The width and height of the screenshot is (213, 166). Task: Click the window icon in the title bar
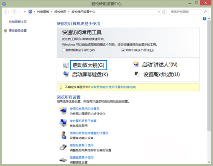(x=4, y=3)
